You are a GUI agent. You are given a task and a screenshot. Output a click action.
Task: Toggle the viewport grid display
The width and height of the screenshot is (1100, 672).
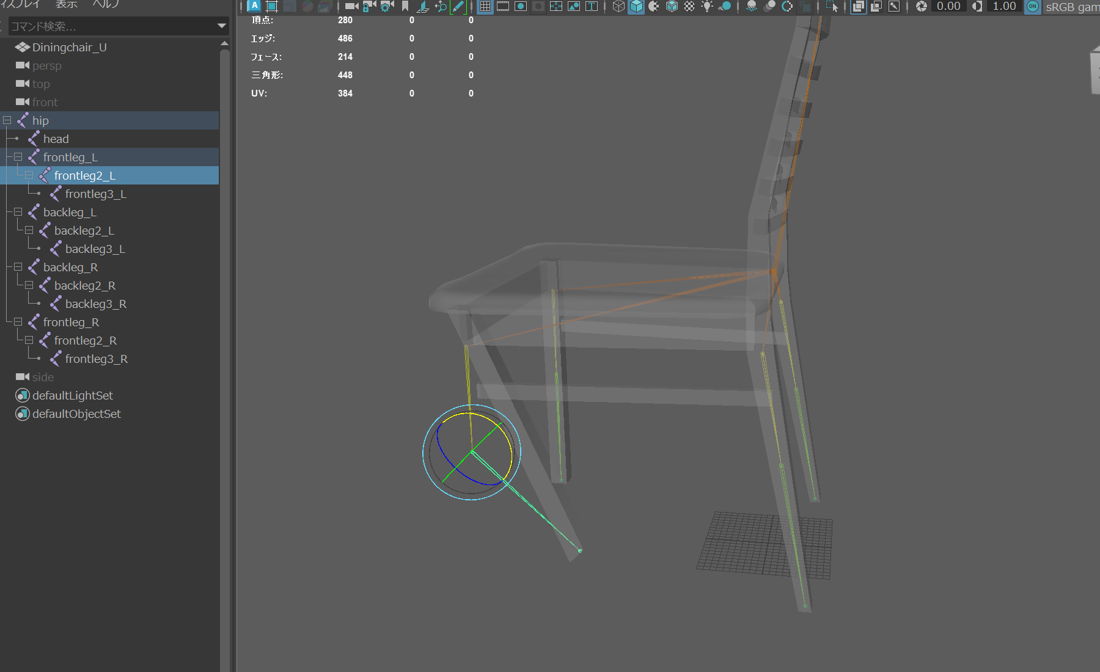[485, 6]
